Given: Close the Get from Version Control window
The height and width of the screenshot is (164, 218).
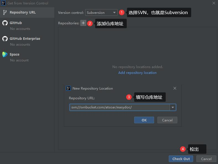Looking at the screenshot, I should click(x=214, y=3).
